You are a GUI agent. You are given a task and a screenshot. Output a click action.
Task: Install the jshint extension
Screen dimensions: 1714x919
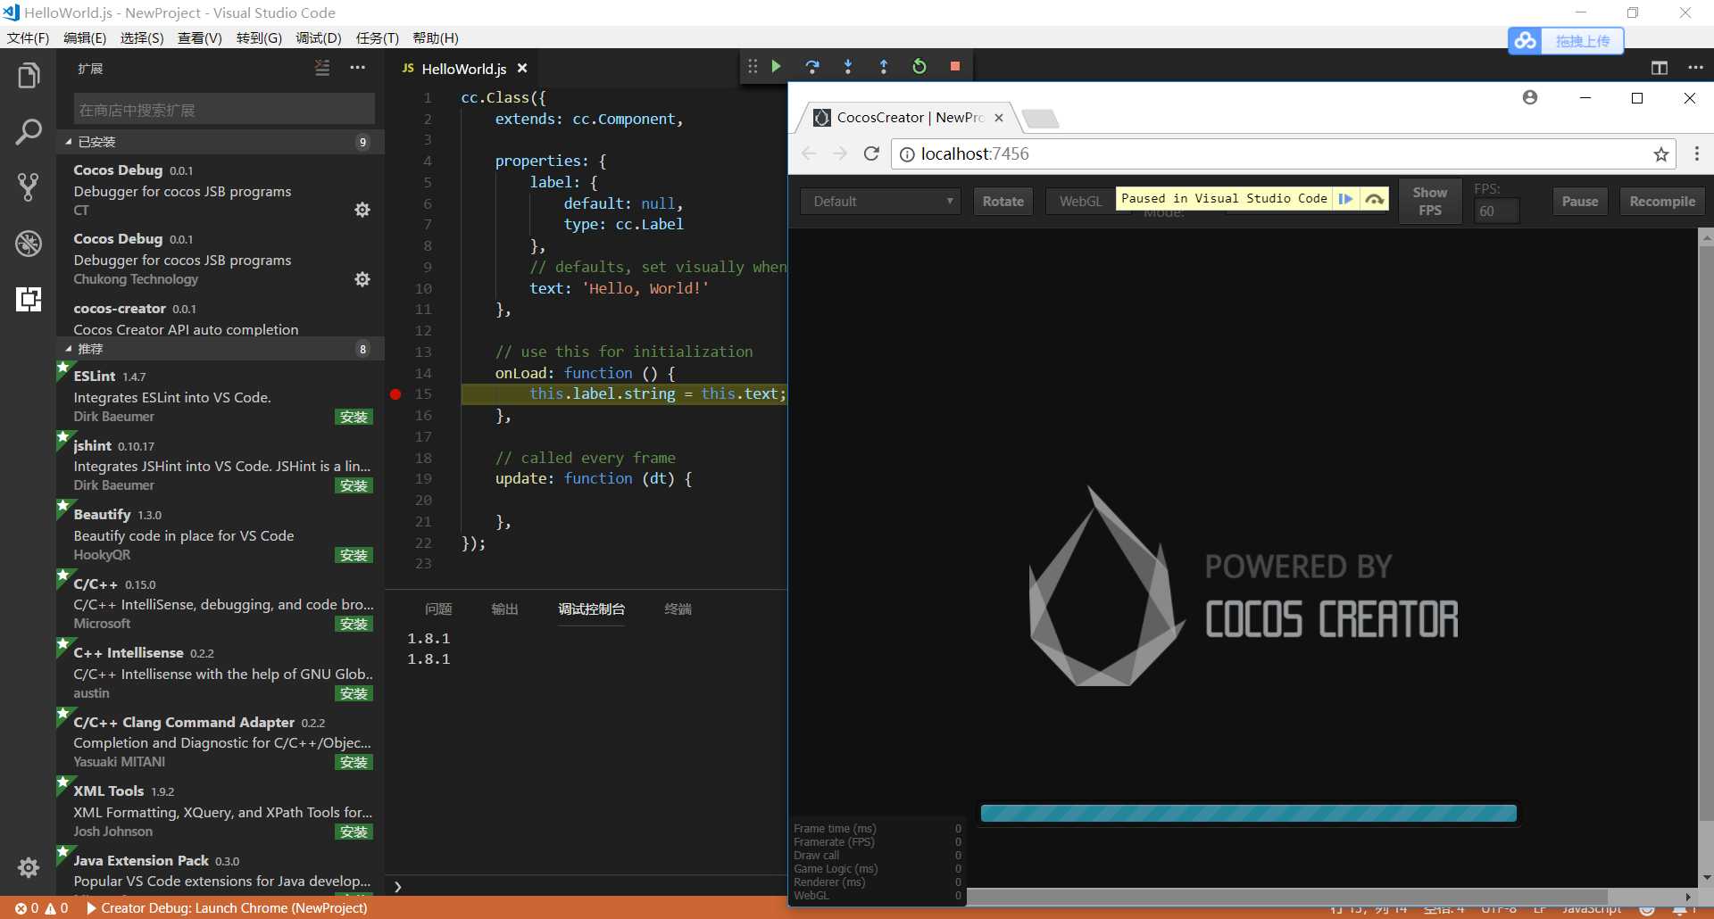coord(354,485)
